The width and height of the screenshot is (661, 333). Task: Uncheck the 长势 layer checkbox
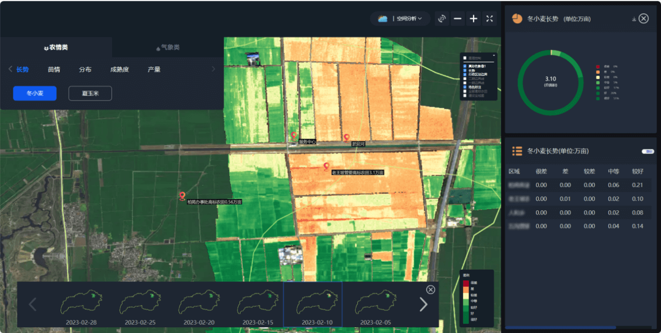coord(465,70)
